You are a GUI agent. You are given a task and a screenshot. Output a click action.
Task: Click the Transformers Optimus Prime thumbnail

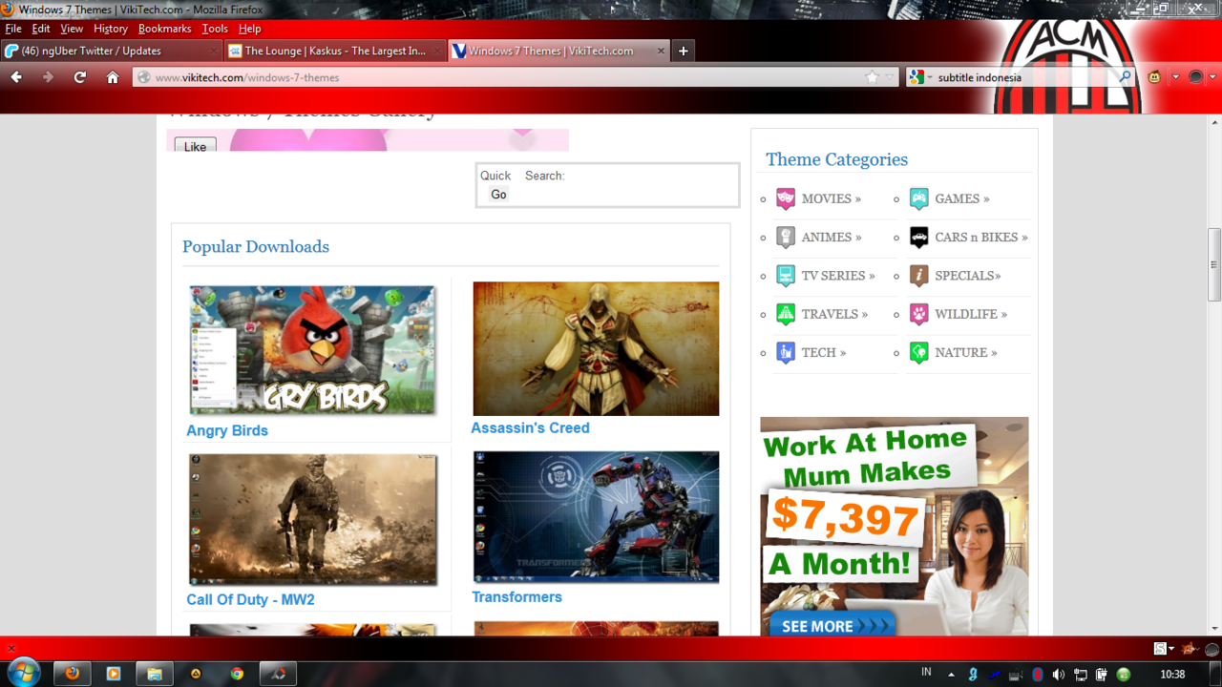596,517
